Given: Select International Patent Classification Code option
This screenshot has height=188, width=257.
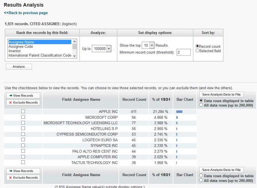Looking at the screenshot, I should 40,55.
